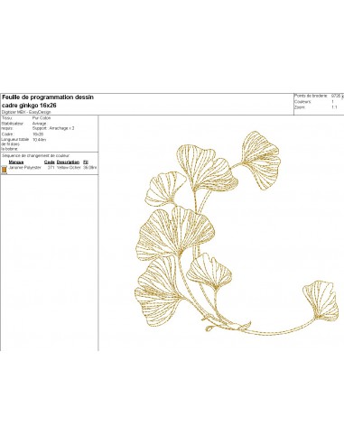
Task: Click the "Couleurs" label in header
Action: point(303,102)
